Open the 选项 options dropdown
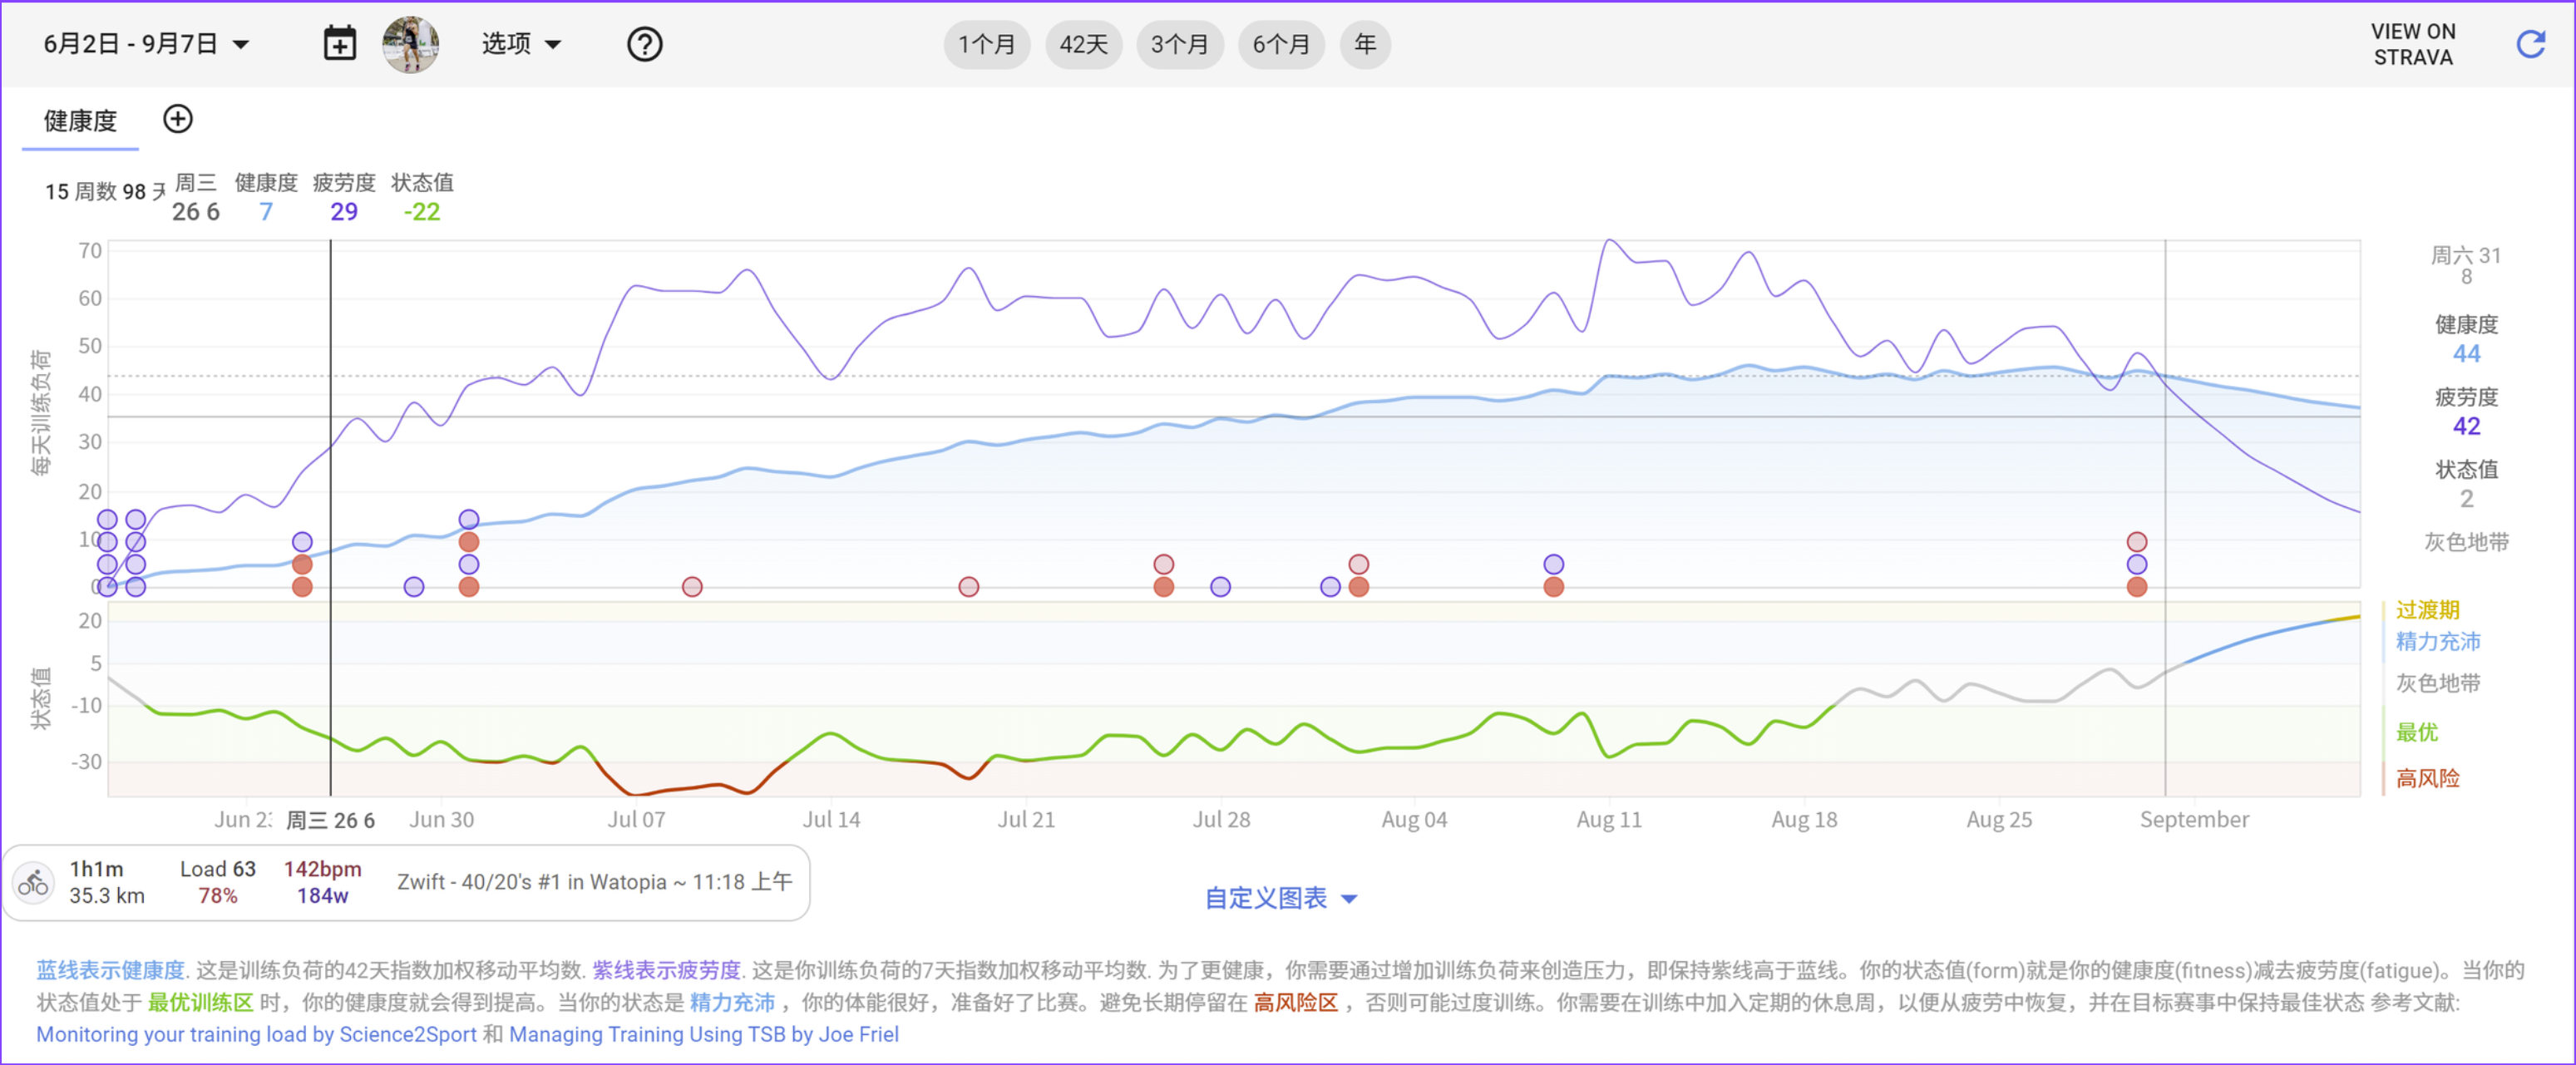Image resolution: width=2576 pixels, height=1065 pixels. point(521,44)
